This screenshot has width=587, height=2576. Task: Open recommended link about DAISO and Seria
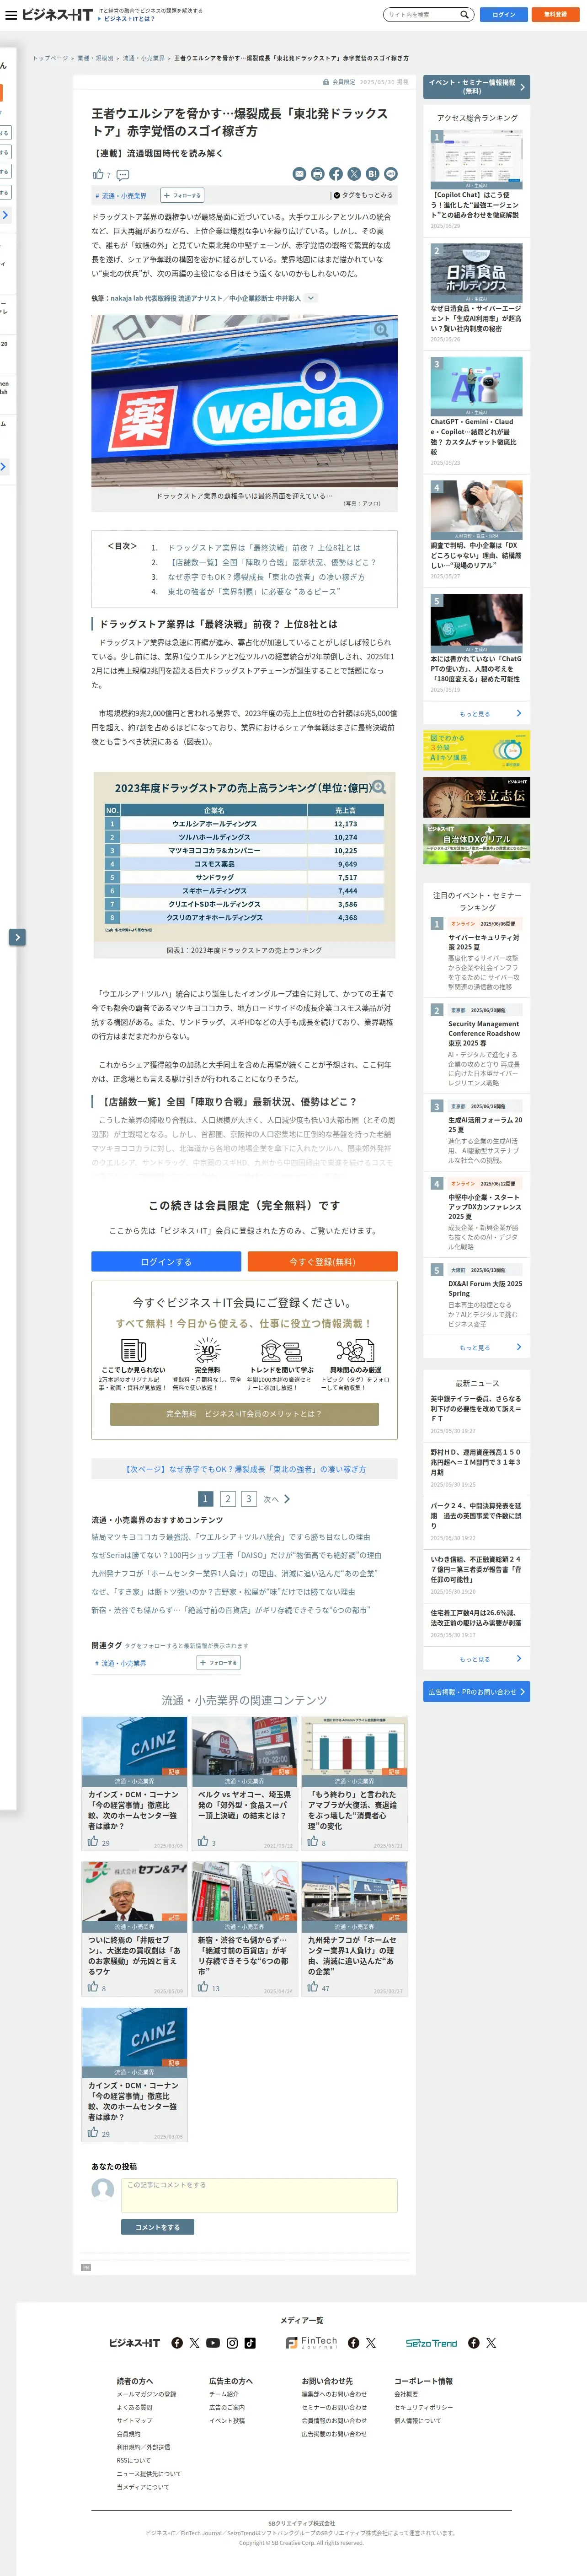236,1555
